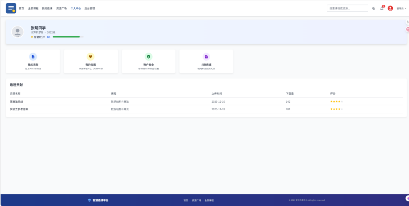Click download count 201
Image resolution: width=409 pixels, height=206 pixels.
pos(288,109)
